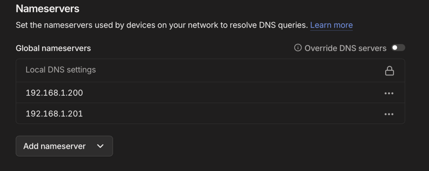Click empty space in the 192.168.1.200 row
This screenshot has height=171, width=429.
tap(233, 93)
